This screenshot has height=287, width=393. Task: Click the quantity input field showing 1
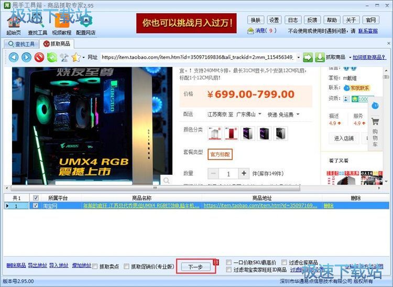pos(228,173)
